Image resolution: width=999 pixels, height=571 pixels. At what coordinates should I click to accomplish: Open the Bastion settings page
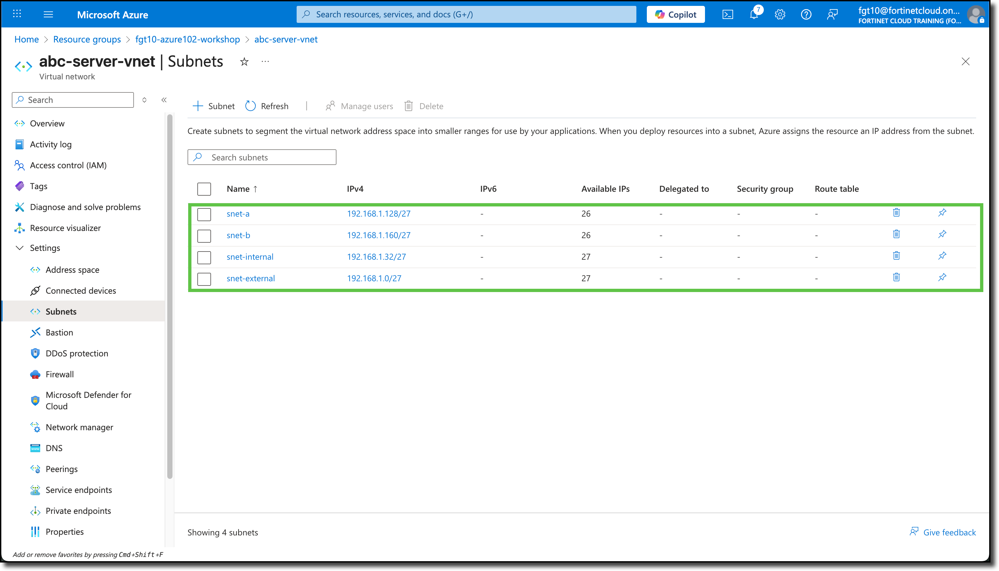click(x=59, y=332)
